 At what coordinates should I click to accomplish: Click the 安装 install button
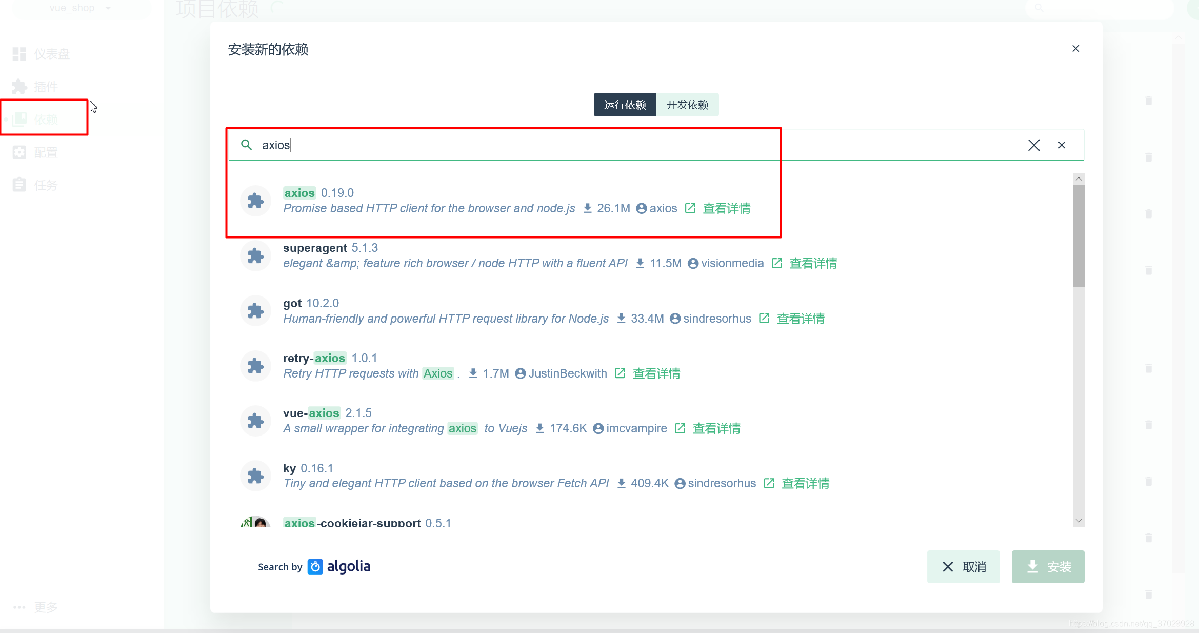1048,567
